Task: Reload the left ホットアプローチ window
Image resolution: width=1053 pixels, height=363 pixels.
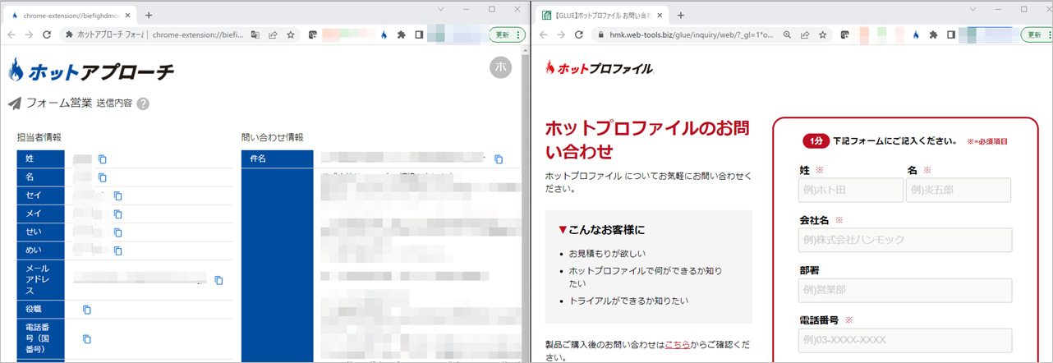Action: click(47, 35)
